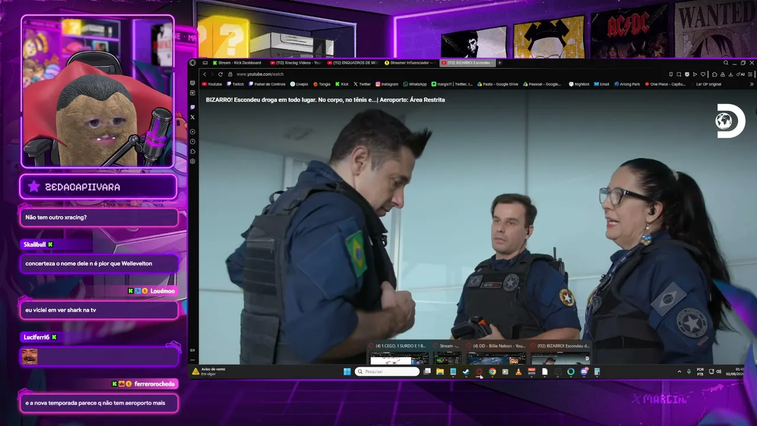
Task: Open the Livepix bookmark
Action: coord(299,84)
